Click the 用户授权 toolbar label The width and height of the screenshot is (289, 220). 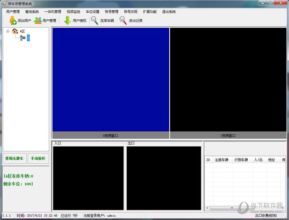point(80,21)
